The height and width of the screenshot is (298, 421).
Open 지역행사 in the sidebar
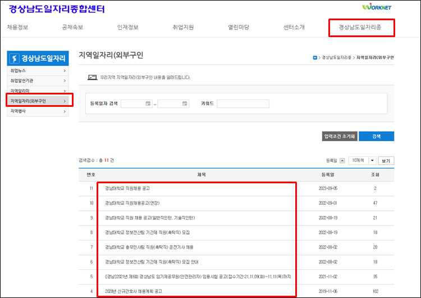pyautogui.click(x=38, y=111)
